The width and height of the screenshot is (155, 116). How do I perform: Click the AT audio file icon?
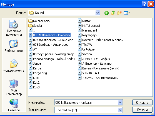[31, 49]
